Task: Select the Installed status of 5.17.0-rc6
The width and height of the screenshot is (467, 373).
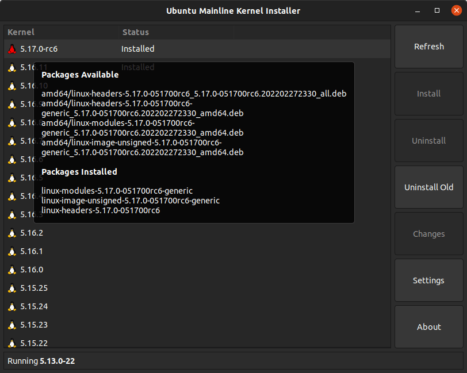Action: (x=137, y=49)
